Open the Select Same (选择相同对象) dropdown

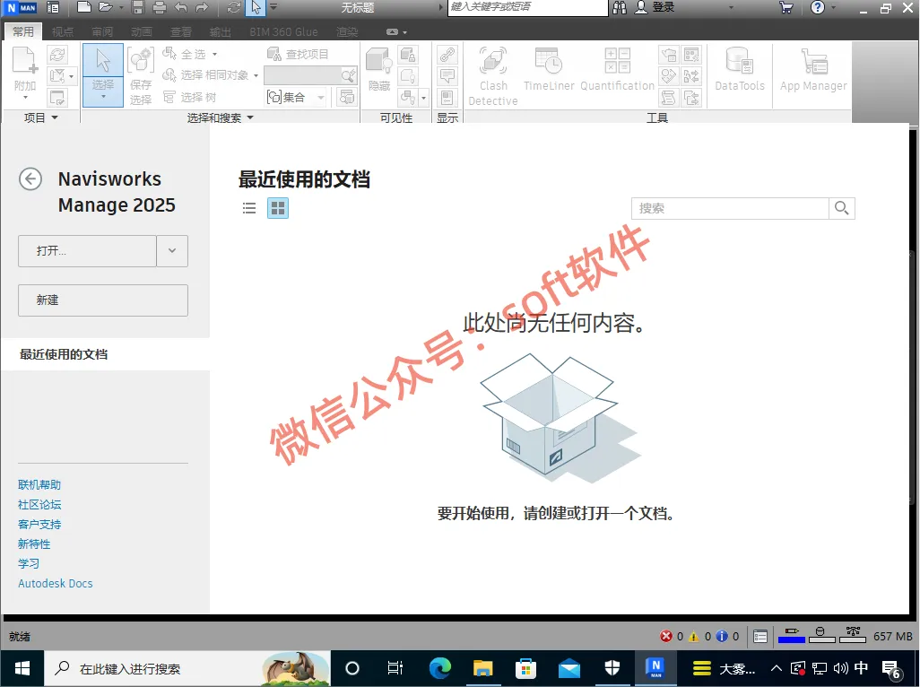(256, 75)
